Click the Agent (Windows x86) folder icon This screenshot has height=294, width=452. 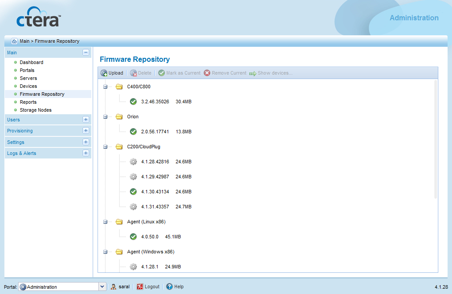tap(119, 252)
